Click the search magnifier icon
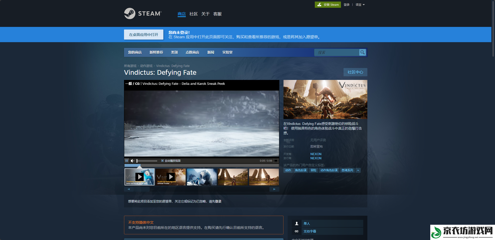This screenshot has width=495, height=240. pos(362,52)
